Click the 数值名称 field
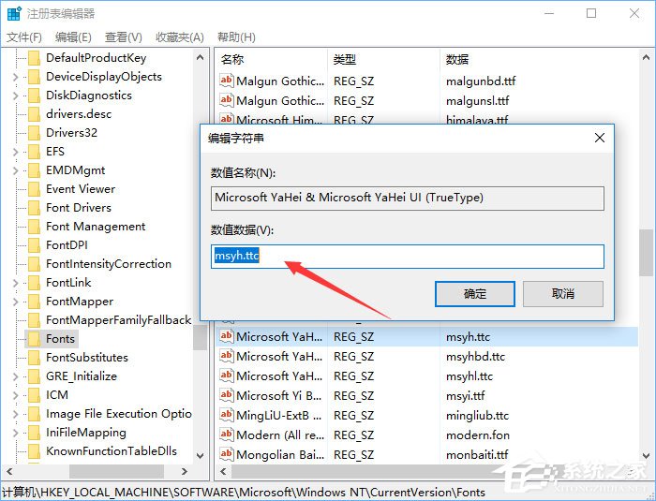The height and width of the screenshot is (501, 656). tap(408, 198)
